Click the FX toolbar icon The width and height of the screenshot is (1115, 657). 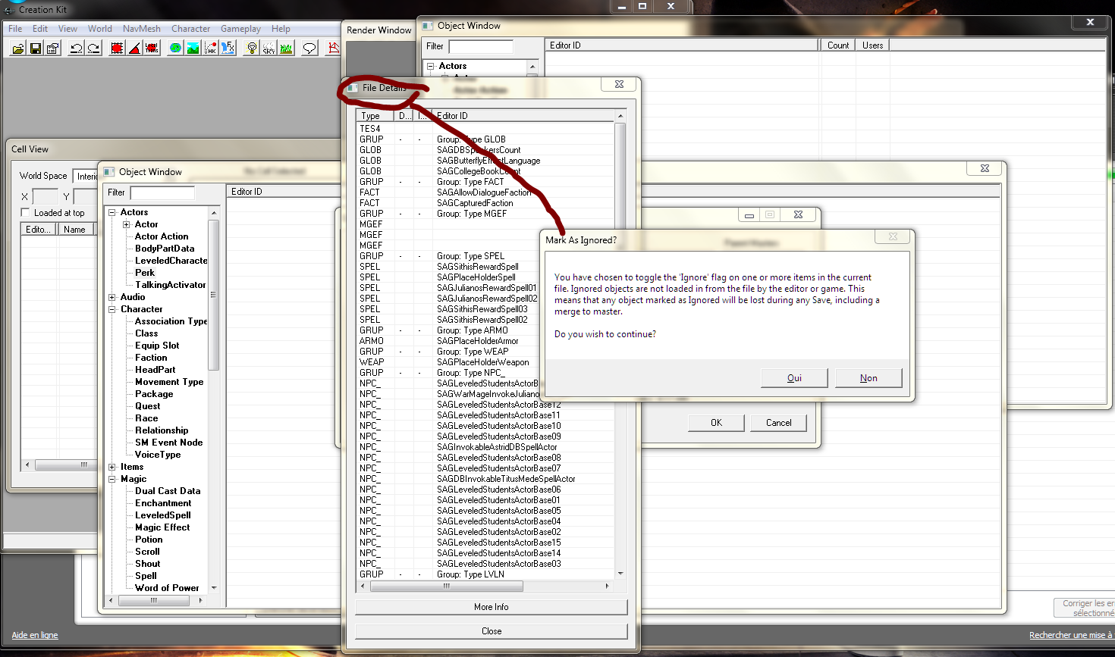click(228, 48)
